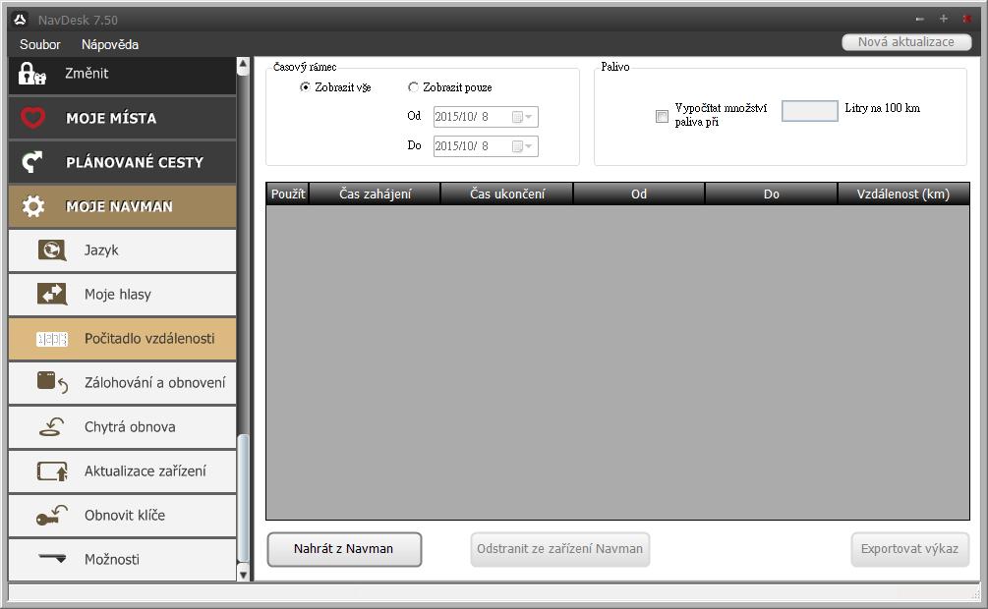Viewport: 988px width, 609px height.
Task: Click the Od column header in table
Action: (x=639, y=194)
